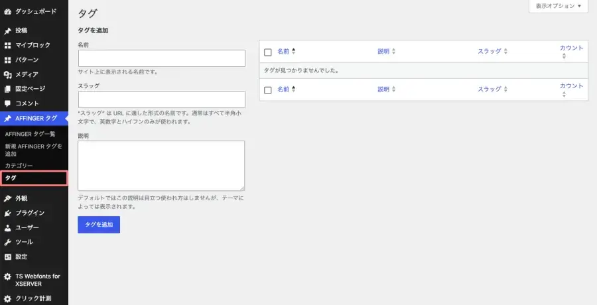The image size is (597, 305).
Task: Click the Dashboard gauge icon
Action: 7,12
